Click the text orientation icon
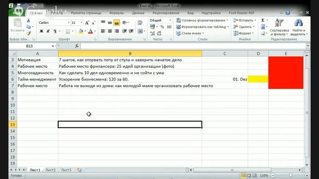319x179 pixels. [x=125, y=22]
